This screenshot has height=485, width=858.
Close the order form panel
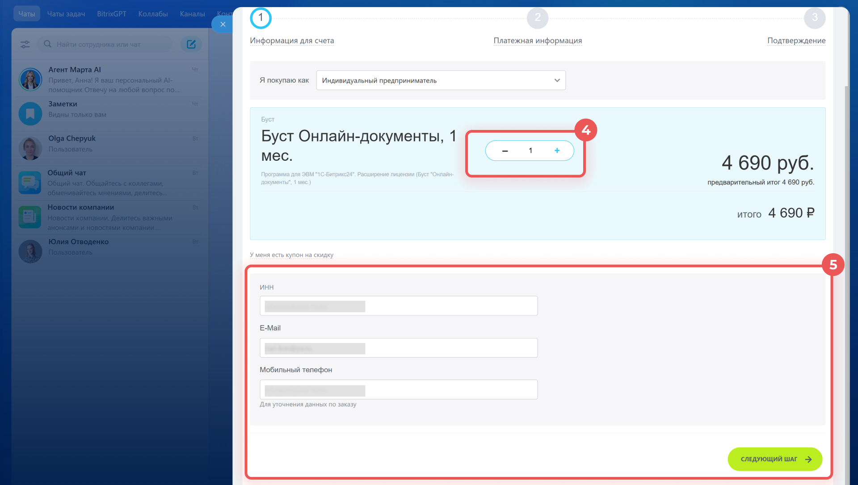(223, 24)
